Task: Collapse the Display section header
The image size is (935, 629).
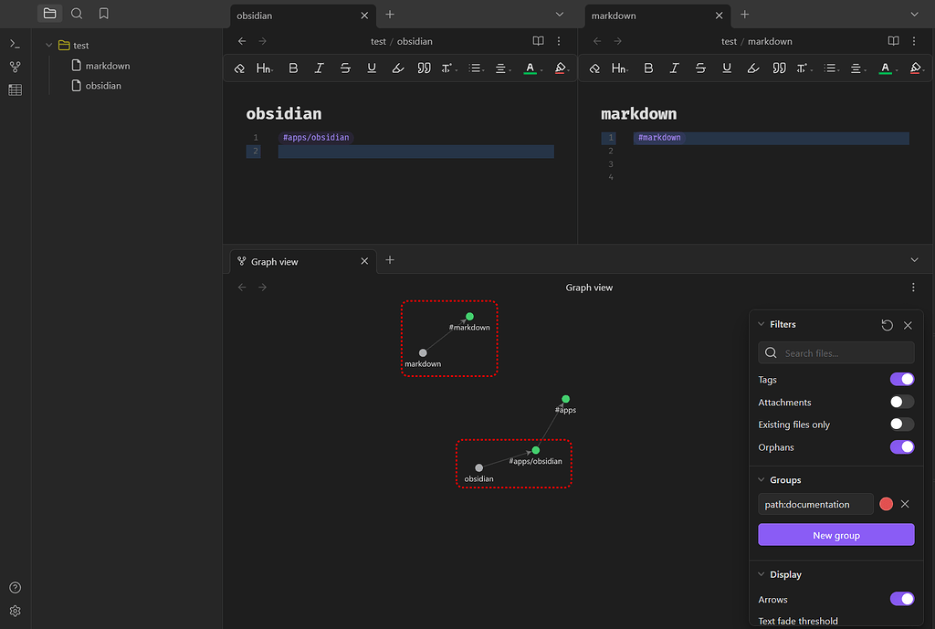Action: click(x=784, y=574)
